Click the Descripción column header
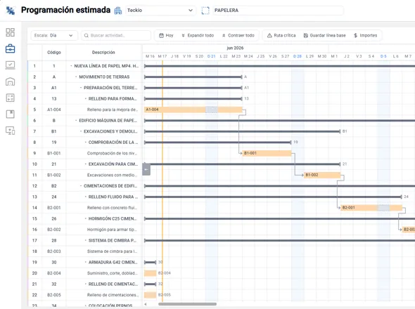 (x=103, y=53)
